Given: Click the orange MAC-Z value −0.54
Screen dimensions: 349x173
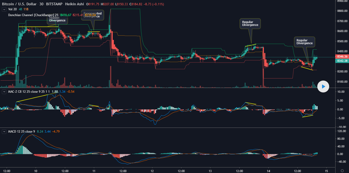Looking at the screenshot, I should click(71, 92).
